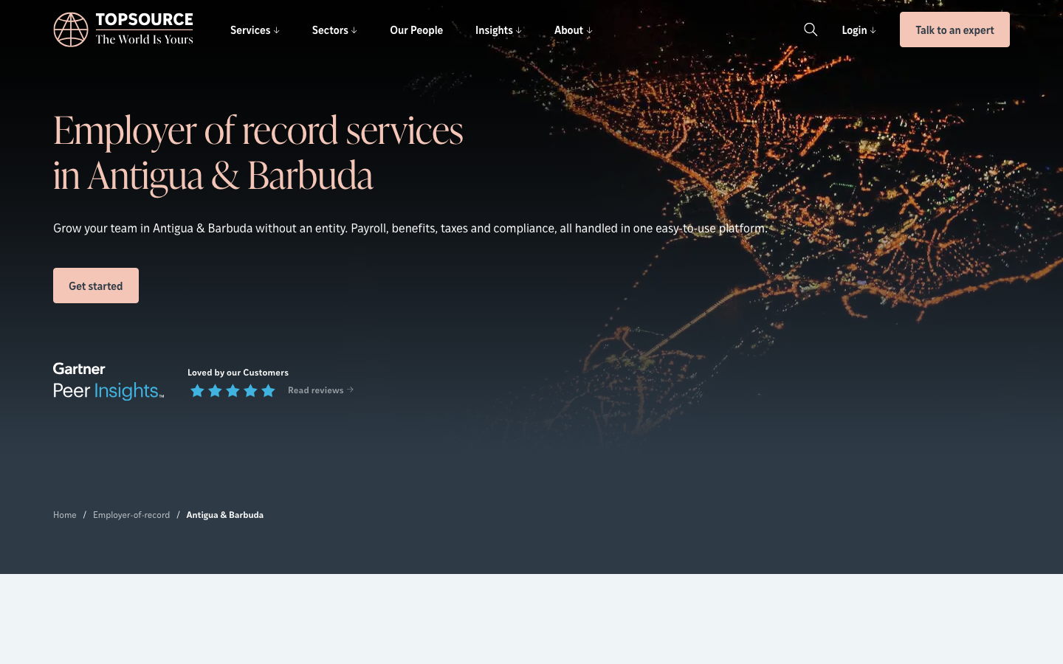Click the 'Employer of record services' heading
The width and height of the screenshot is (1063, 664).
coord(258,153)
